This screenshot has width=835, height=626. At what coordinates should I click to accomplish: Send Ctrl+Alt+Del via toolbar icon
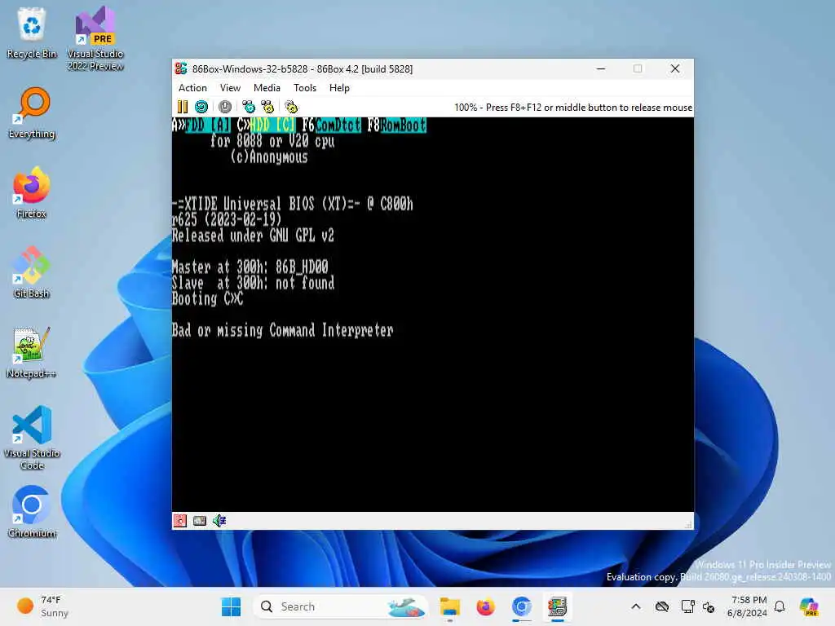(x=249, y=107)
